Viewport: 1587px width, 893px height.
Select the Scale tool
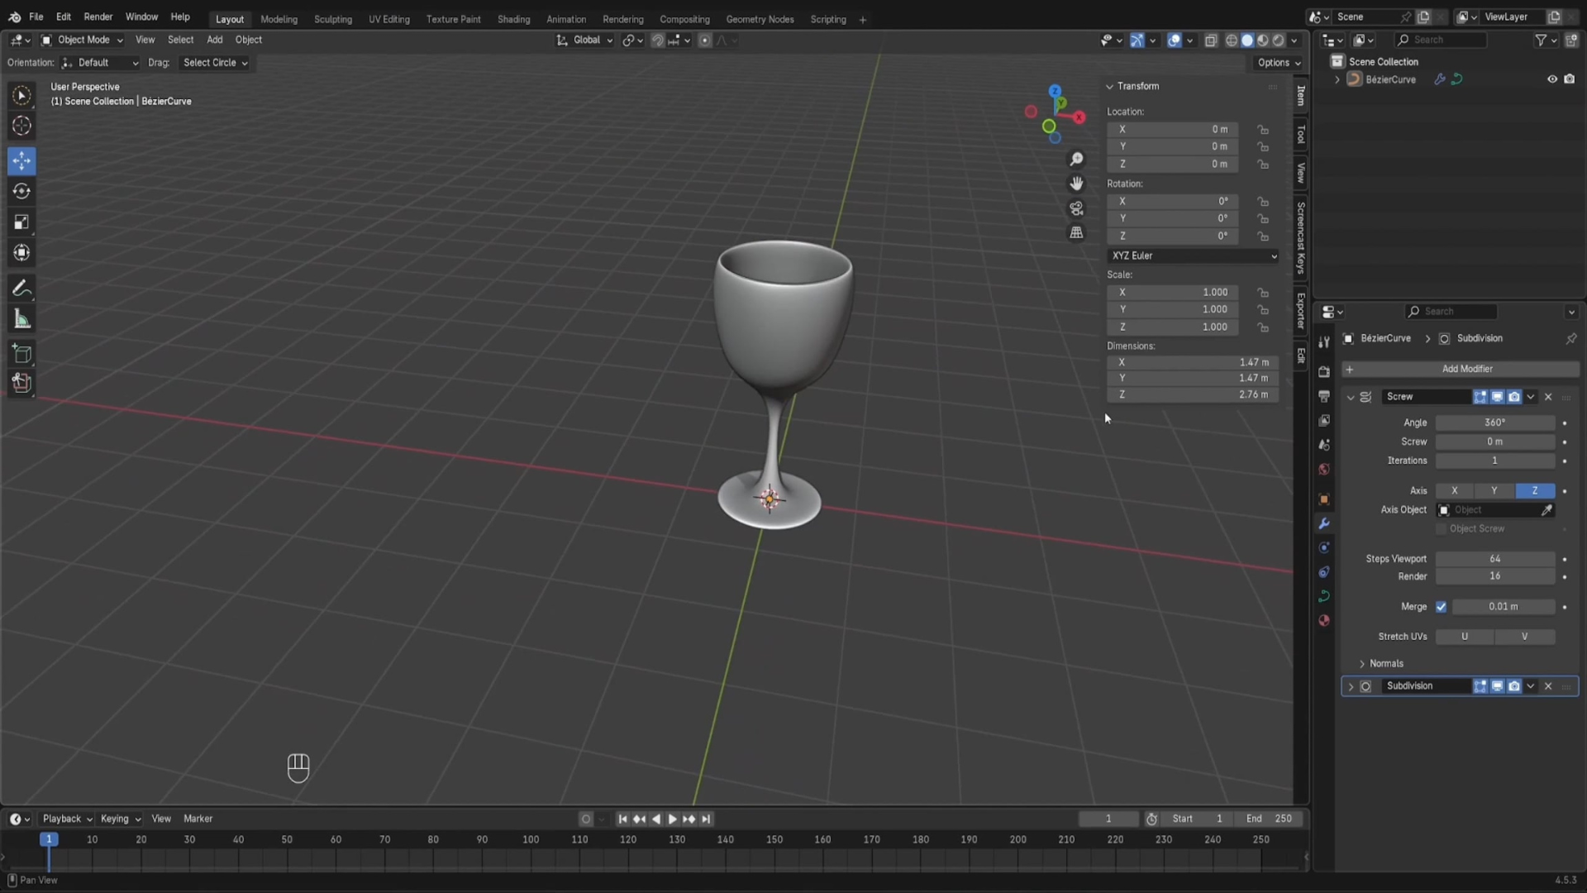21,222
